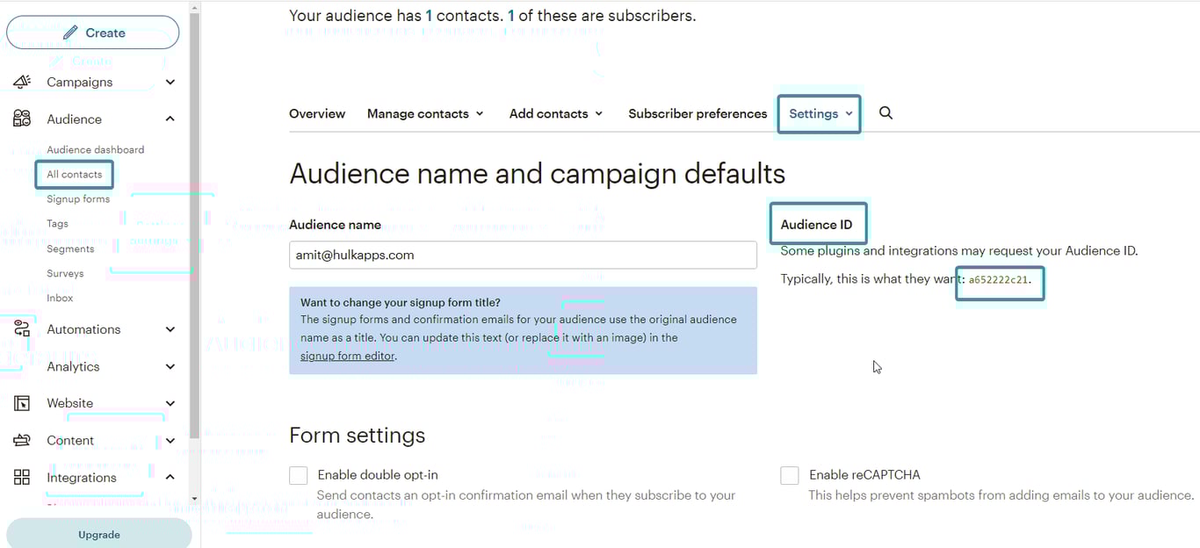
Task: Collapse the Audience section chevron
Action: (170, 119)
